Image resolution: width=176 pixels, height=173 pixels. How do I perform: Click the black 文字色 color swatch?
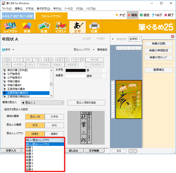coord(76,70)
